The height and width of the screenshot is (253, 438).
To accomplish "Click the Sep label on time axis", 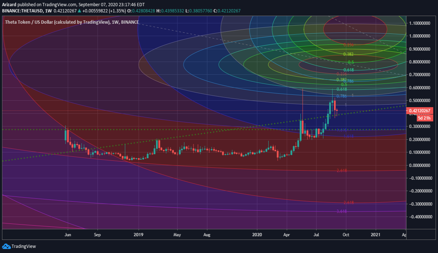I will click(97, 235).
